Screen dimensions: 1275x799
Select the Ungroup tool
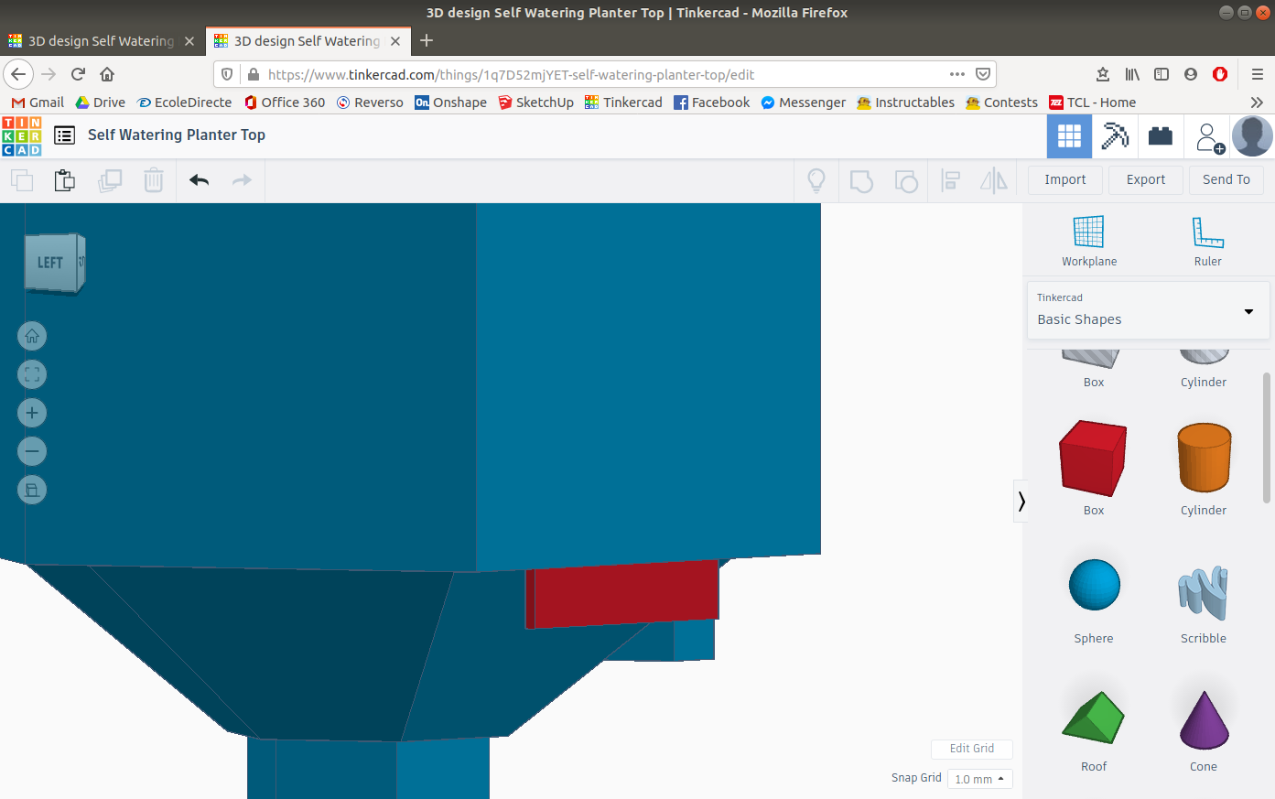click(907, 180)
